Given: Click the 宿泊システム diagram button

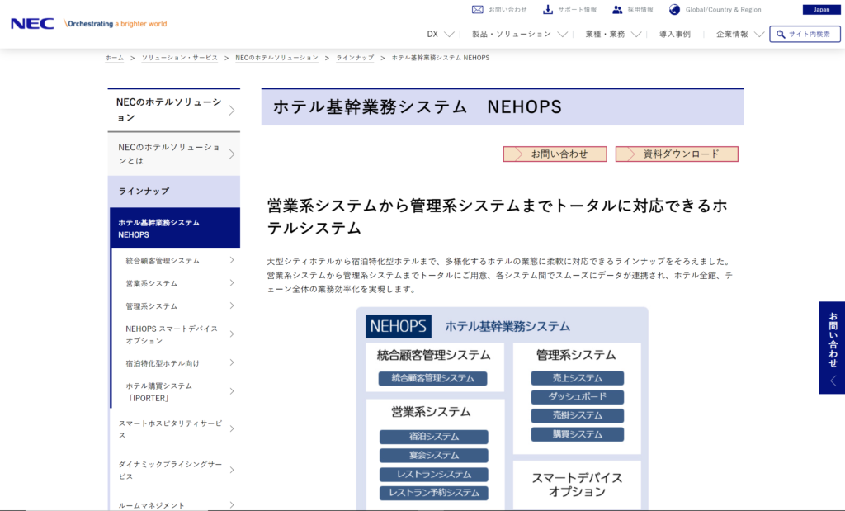Looking at the screenshot, I should [x=434, y=437].
